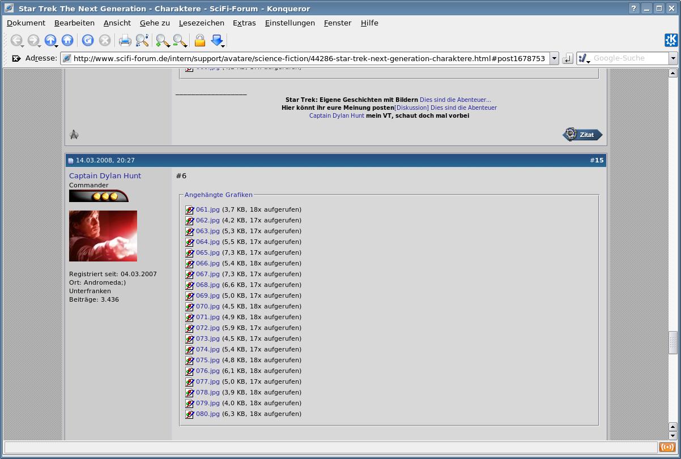Zoom in with the plus magnifier
This screenshot has height=459, width=681.
point(163,40)
